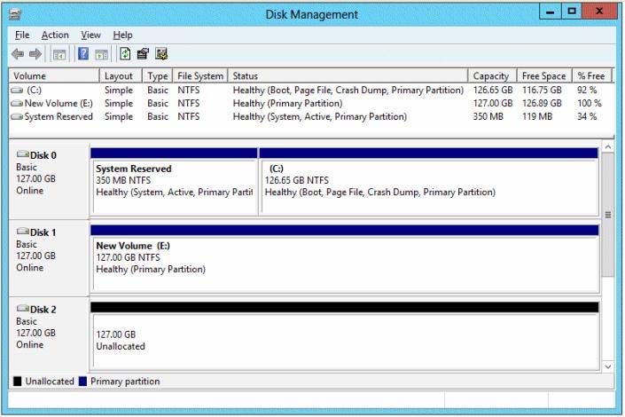Toggle the Show/Hide Console Tree icon

[59, 54]
